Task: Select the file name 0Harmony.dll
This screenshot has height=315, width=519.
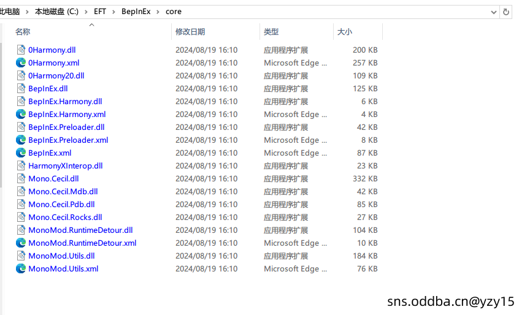Action: tap(52, 50)
